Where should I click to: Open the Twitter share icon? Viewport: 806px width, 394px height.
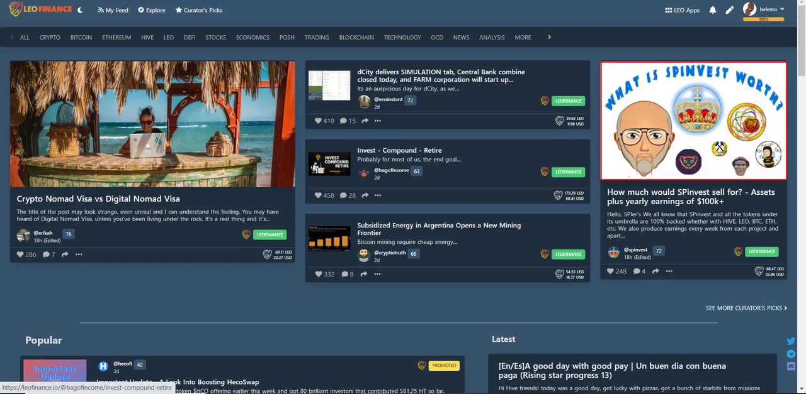point(792,341)
